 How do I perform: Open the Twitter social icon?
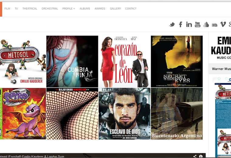(172, 24)
